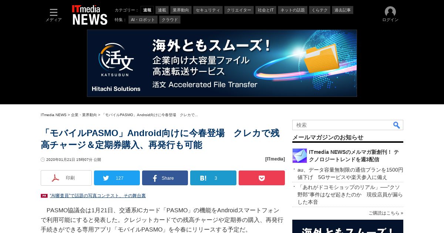Click the カテゴリー label

pyautogui.click(x=127, y=10)
